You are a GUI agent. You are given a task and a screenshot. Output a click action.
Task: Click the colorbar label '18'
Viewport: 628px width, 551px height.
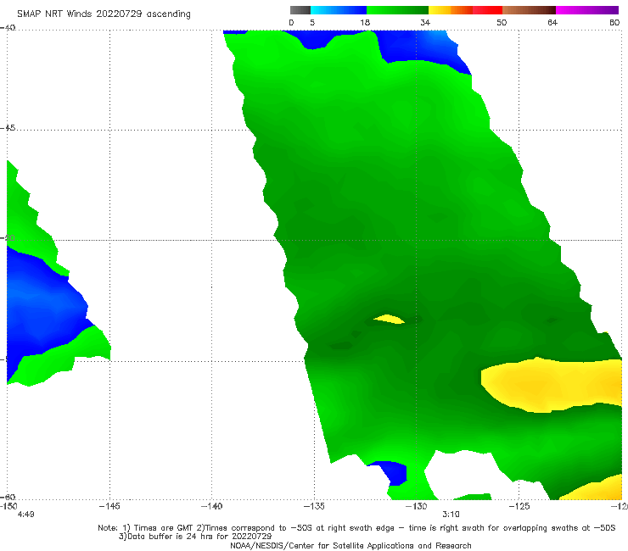point(365,23)
